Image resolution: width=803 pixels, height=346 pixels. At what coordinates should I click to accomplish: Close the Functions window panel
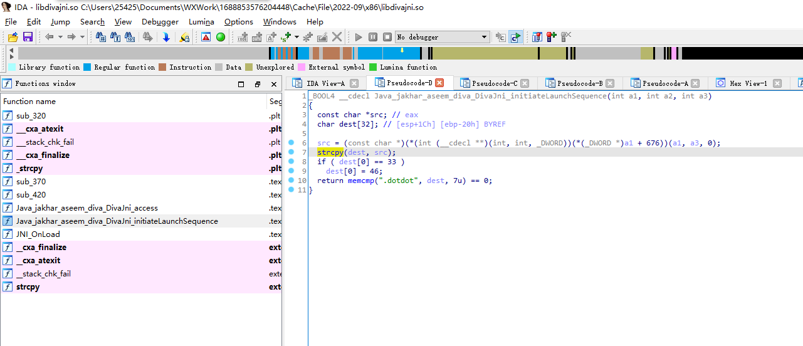click(274, 84)
